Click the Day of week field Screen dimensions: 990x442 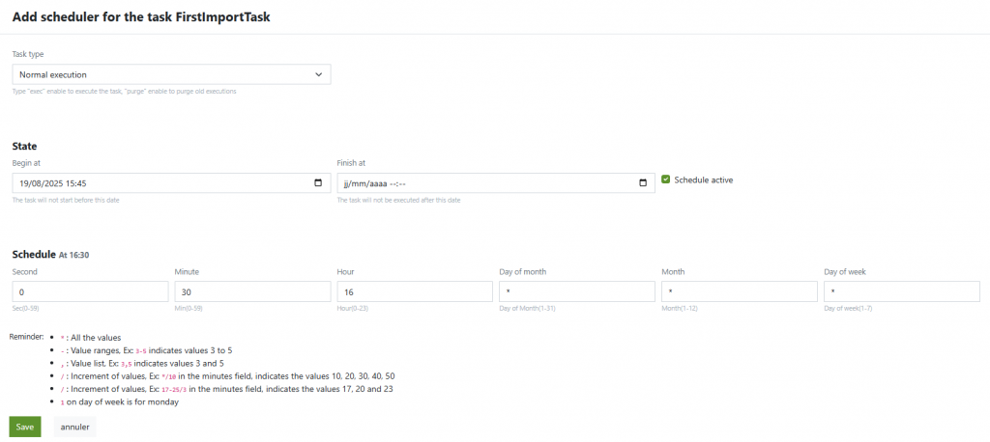tap(902, 291)
